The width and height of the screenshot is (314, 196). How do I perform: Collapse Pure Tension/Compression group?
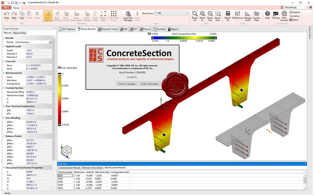pos(4,106)
